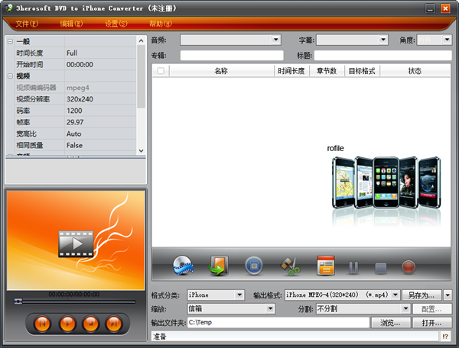Viewport: 459px width, 348px height.
Task: Click the 专辑 input field
Action: coord(232,55)
